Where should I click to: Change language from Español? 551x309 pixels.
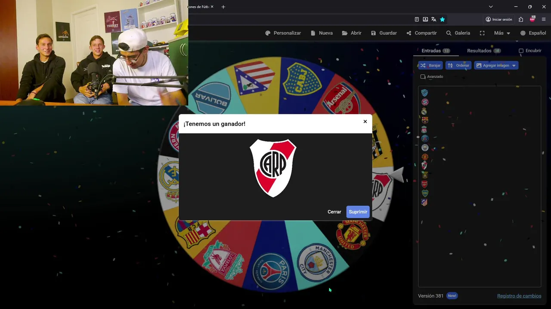(533, 33)
